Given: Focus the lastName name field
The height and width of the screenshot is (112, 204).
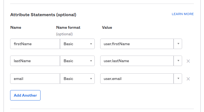Looking at the screenshot, I should pos(35,61).
